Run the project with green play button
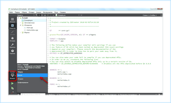 (x=13, y=83)
